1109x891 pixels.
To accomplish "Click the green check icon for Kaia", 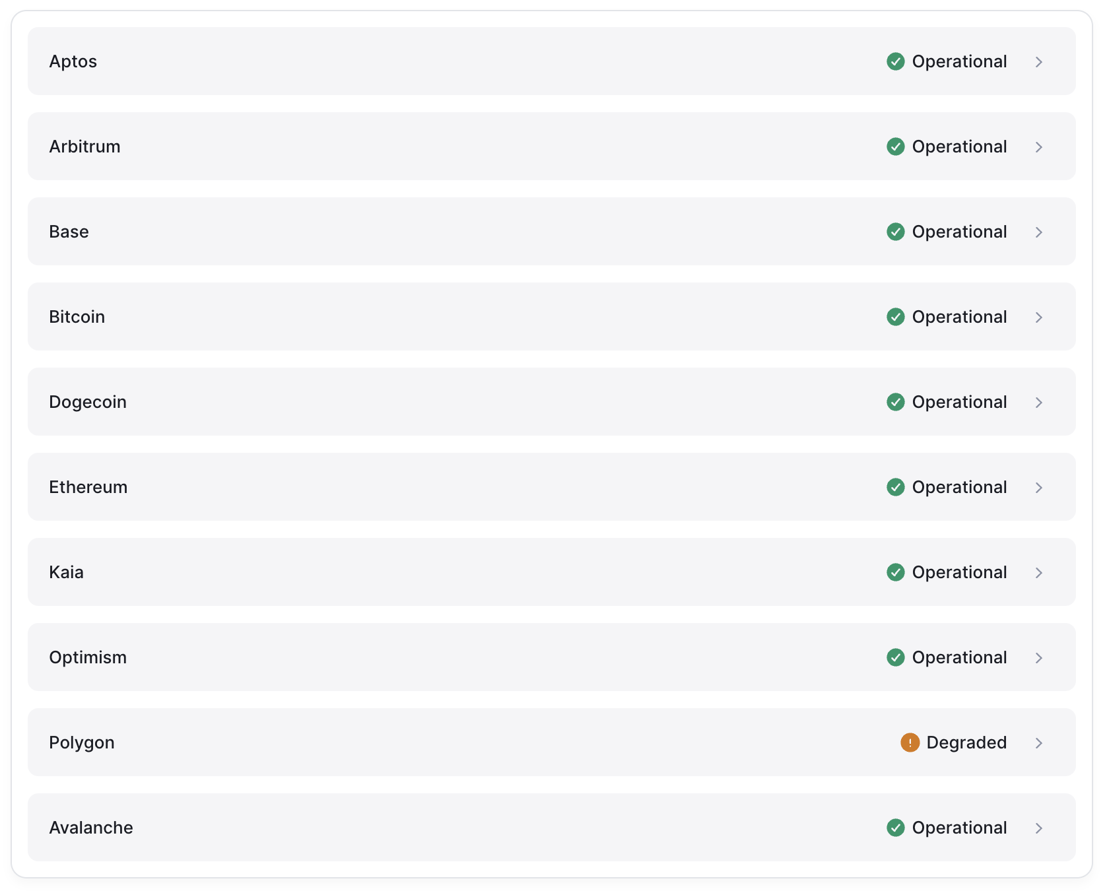I will 895,572.
